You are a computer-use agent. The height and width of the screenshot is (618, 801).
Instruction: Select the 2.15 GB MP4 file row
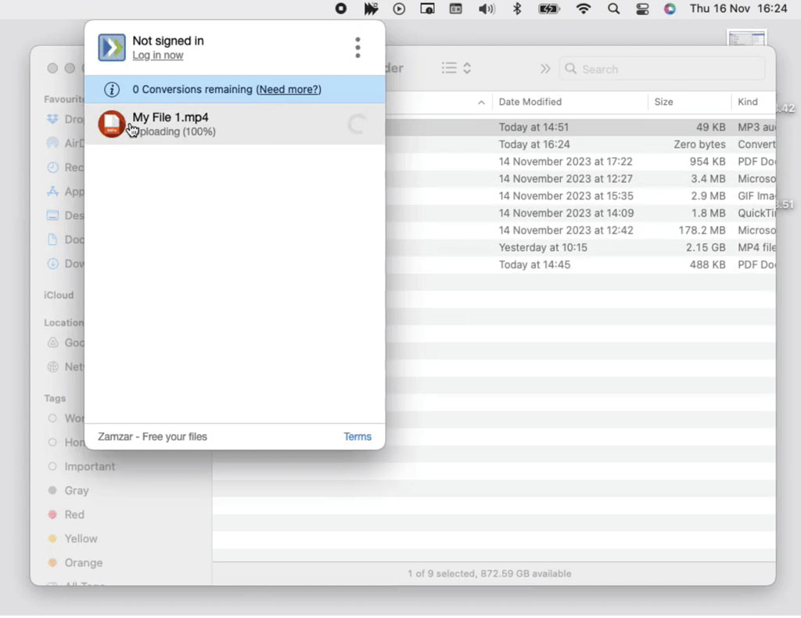tap(580, 248)
